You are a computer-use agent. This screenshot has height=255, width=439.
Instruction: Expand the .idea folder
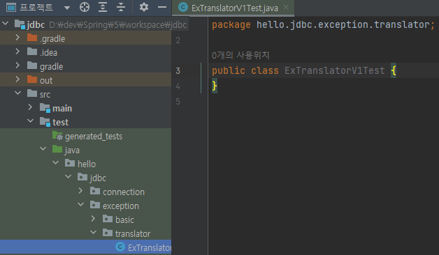pos(17,52)
